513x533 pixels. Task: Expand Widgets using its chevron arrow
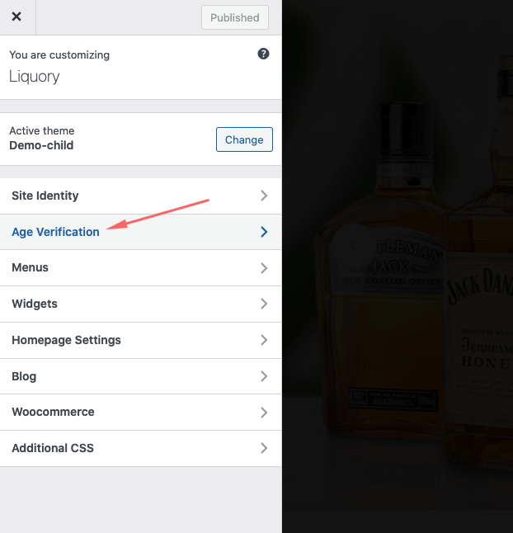click(264, 304)
